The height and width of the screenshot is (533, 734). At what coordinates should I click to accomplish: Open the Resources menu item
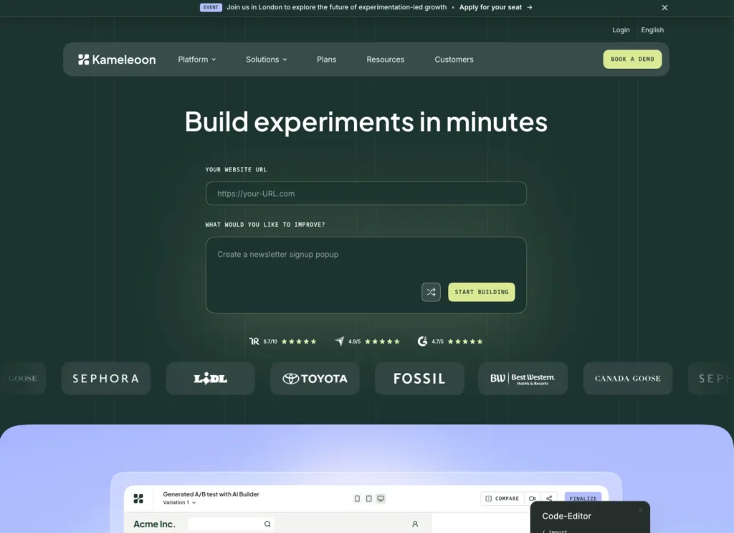(x=385, y=60)
